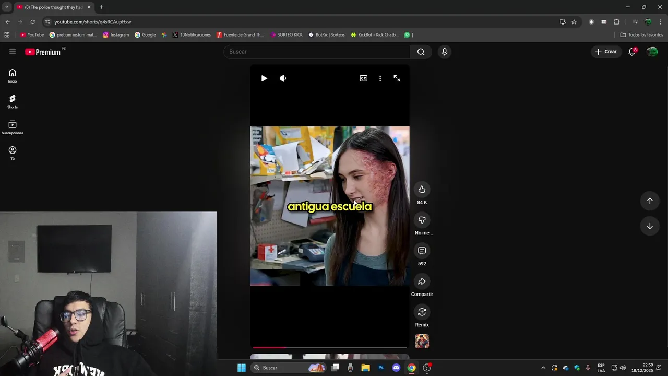Expand the Todos los favoritos folder
668x376 pixels.
(x=641, y=35)
